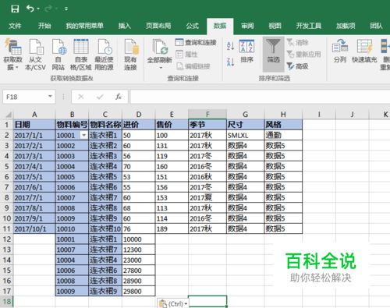Click header cell 风格

click(283, 125)
